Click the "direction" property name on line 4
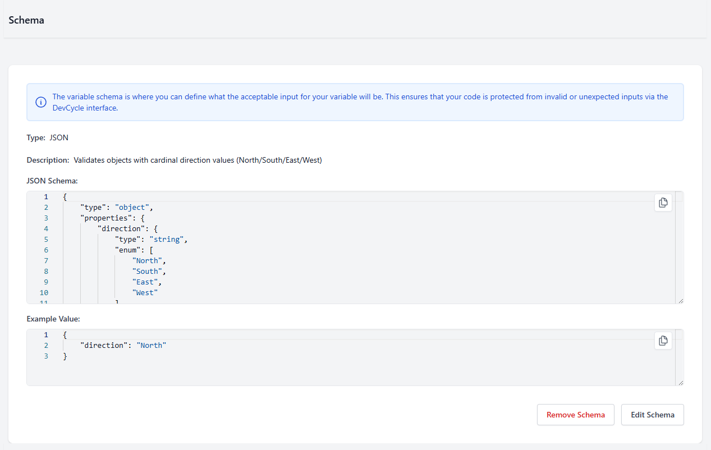Image resolution: width=711 pixels, height=450 pixels. [x=122, y=228]
